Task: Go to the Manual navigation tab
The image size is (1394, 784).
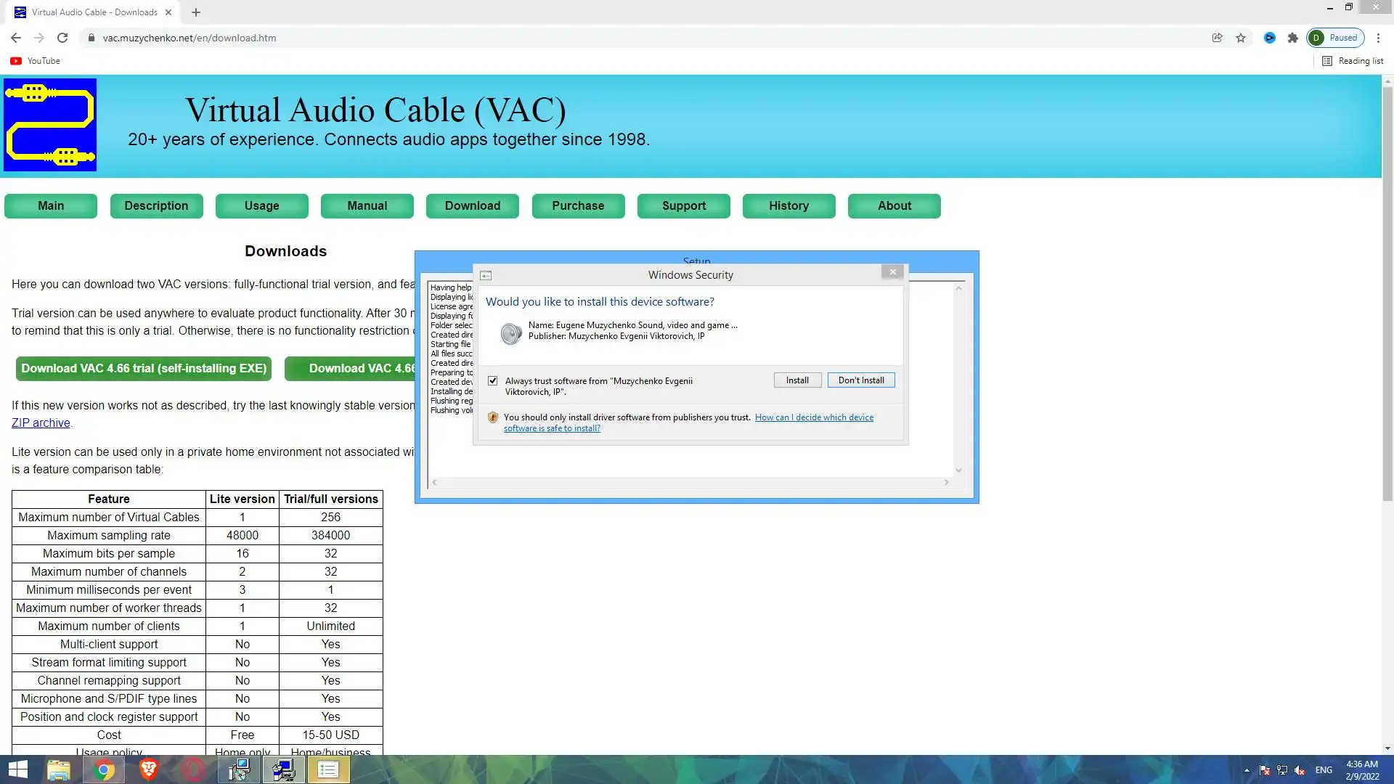Action: (x=367, y=206)
